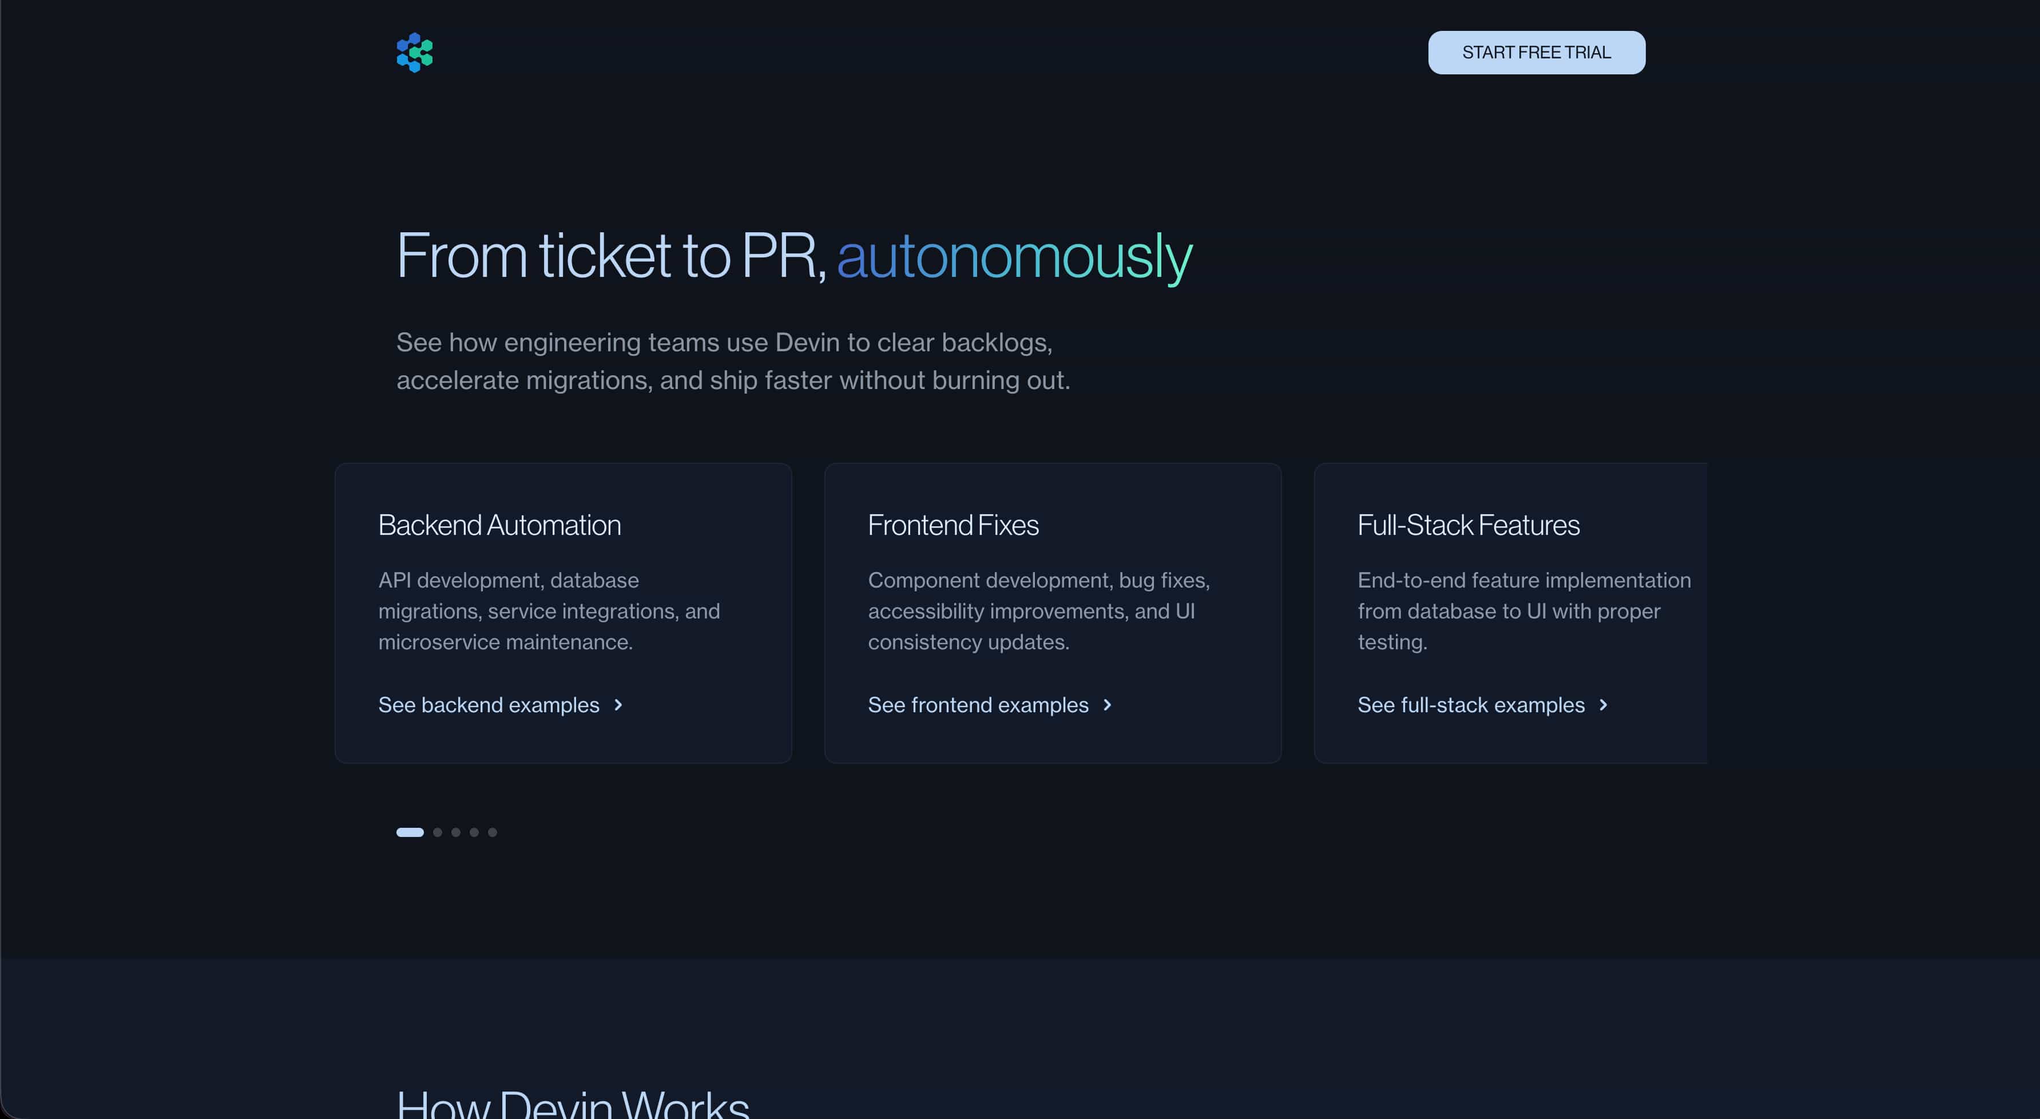Jump to the fourth carousel slide dot
The height and width of the screenshot is (1119, 2040).
474,832
